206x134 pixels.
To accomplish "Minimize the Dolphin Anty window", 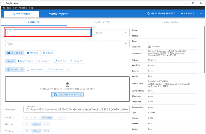I will point(185,3).
